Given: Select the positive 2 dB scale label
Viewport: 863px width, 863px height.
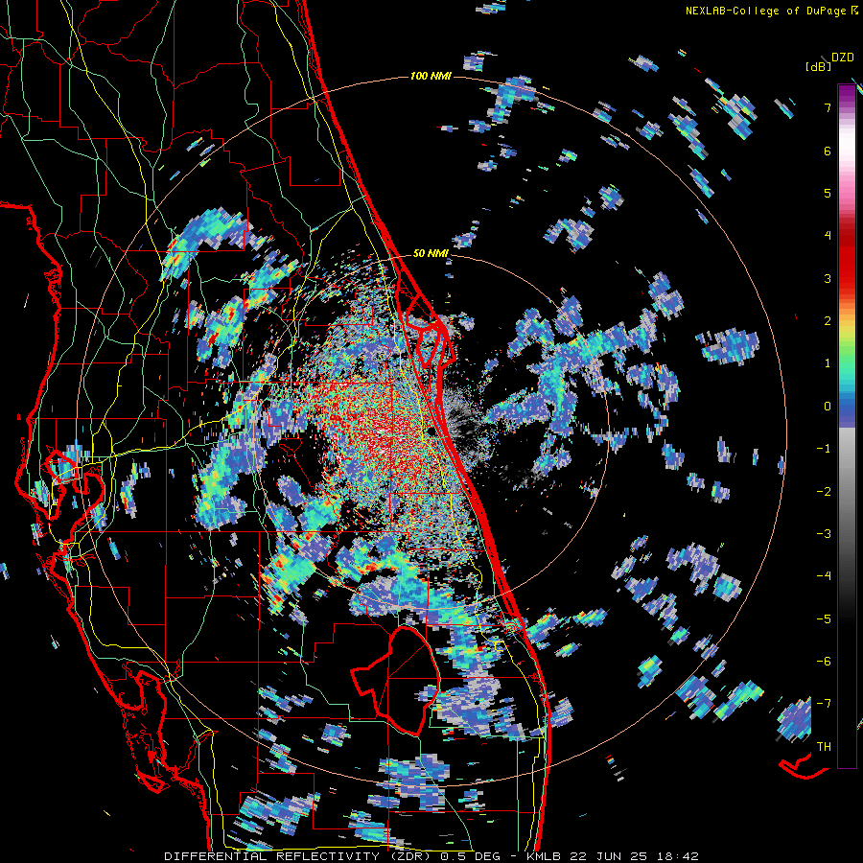Looking at the screenshot, I should (x=828, y=321).
